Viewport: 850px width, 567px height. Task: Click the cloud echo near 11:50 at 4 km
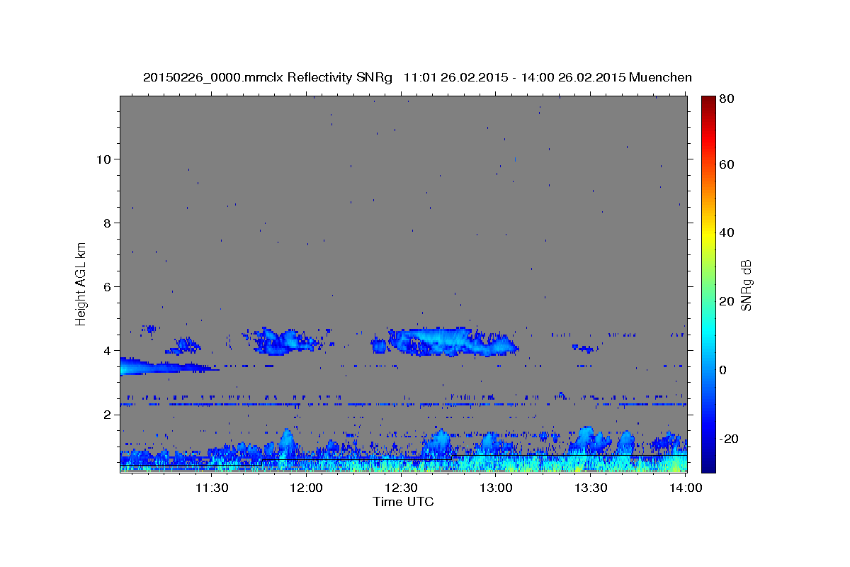click(283, 341)
